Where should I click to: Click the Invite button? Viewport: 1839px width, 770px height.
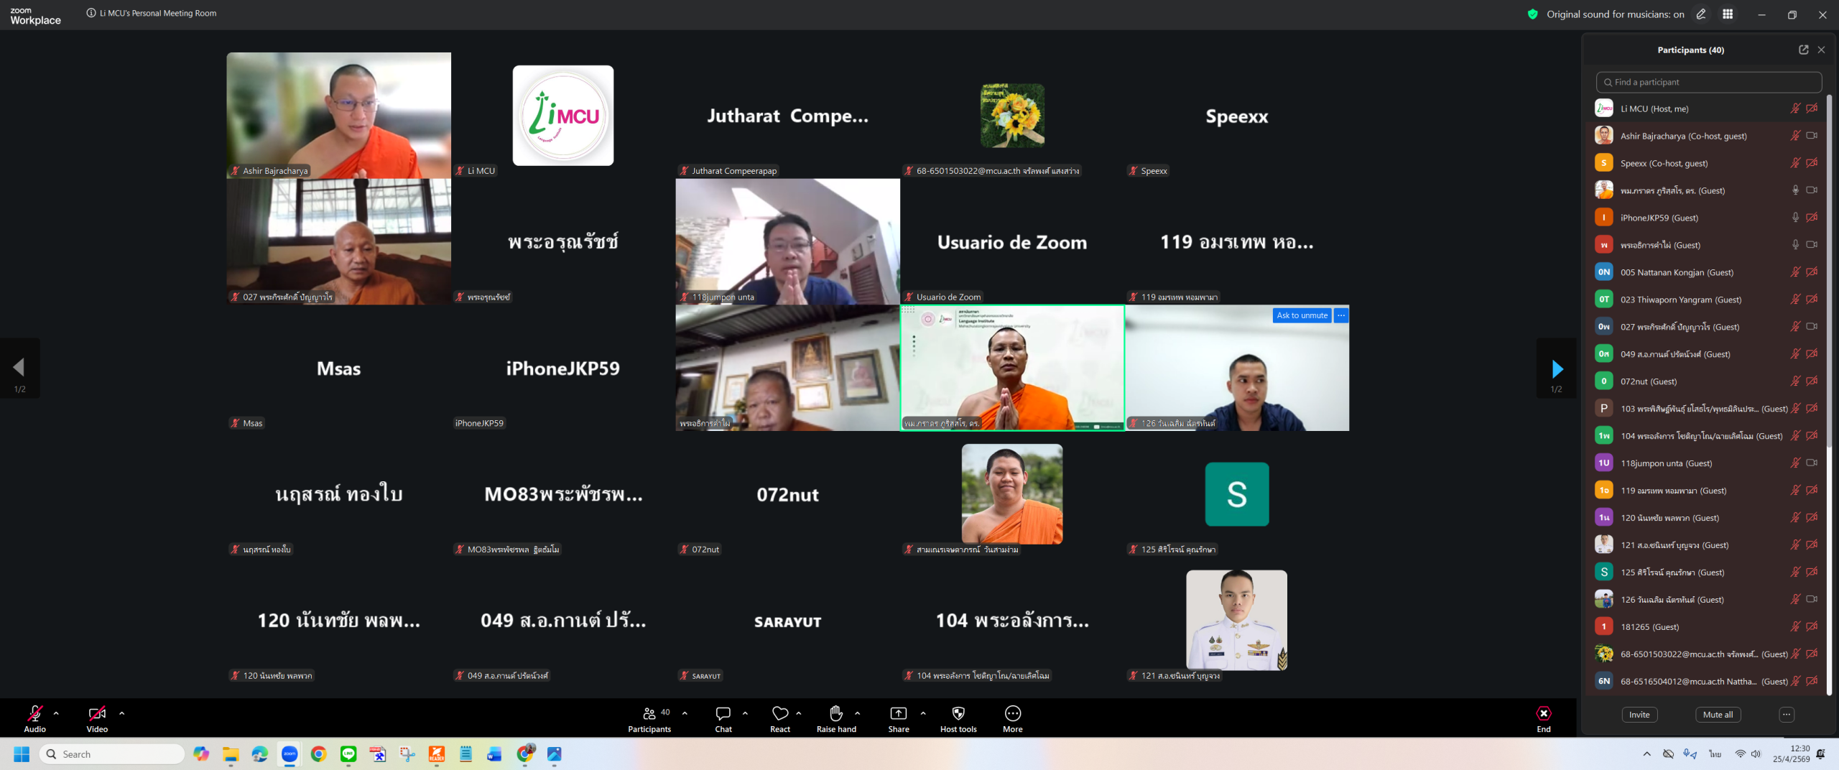(x=1639, y=715)
